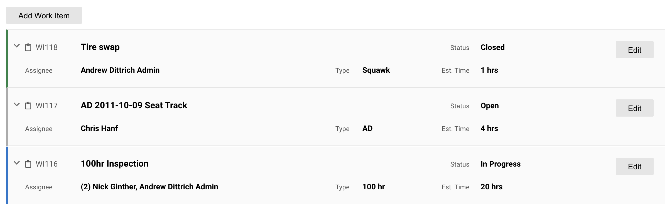Image resolution: width=672 pixels, height=211 pixels.
Task: Edit the 100hr Inspection work item
Action: [x=634, y=166]
